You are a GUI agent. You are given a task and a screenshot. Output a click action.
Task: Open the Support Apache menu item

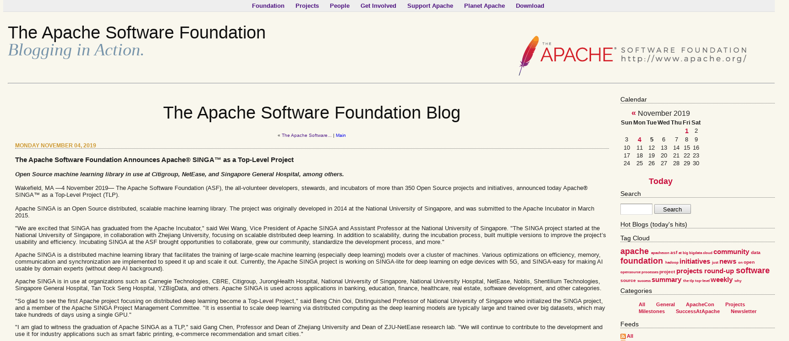(430, 5)
